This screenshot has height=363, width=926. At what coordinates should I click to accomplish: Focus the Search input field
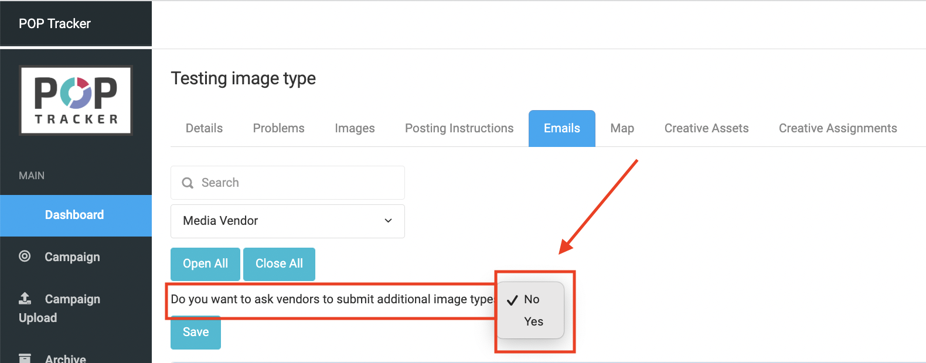[x=287, y=183]
